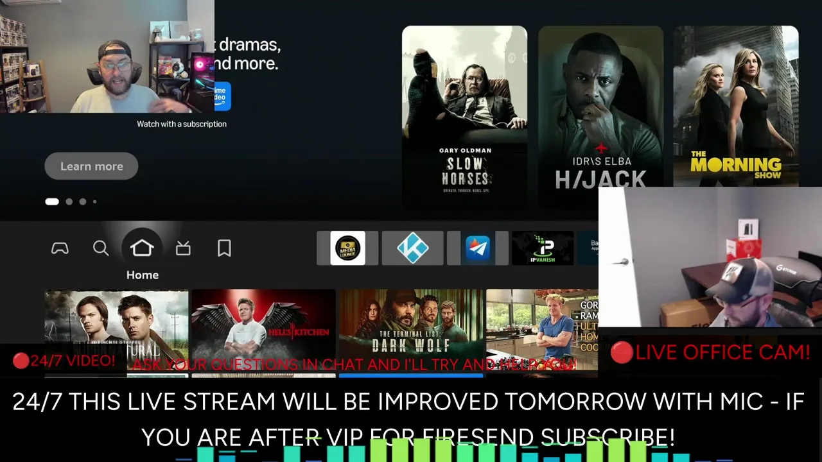The image size is (822, 462).
Task: Open the search magnifier icon
Action: coord(101,248)
